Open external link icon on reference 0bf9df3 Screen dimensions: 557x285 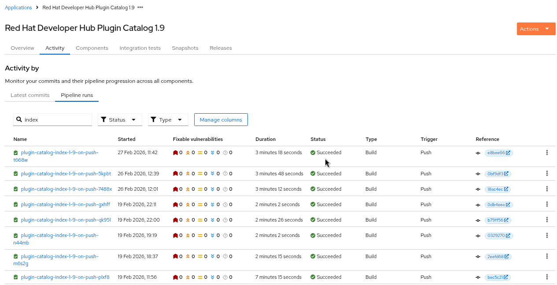[x=506, y=174]
